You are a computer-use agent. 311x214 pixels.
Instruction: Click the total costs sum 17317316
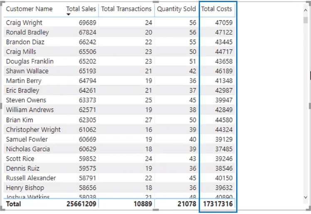point(218,204)
